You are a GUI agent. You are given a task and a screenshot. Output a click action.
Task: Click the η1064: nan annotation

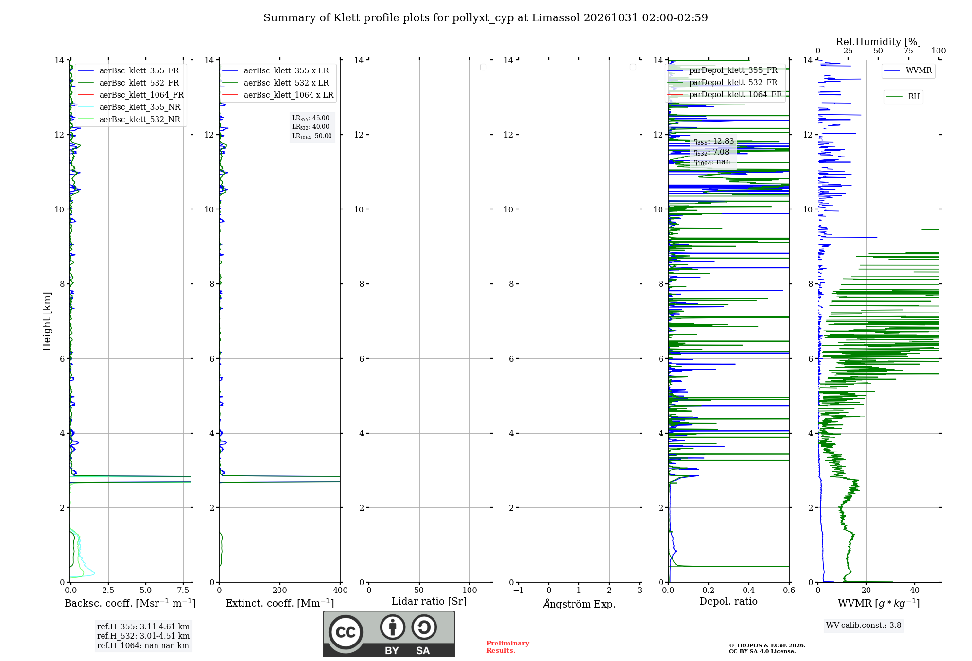[712, 162]
